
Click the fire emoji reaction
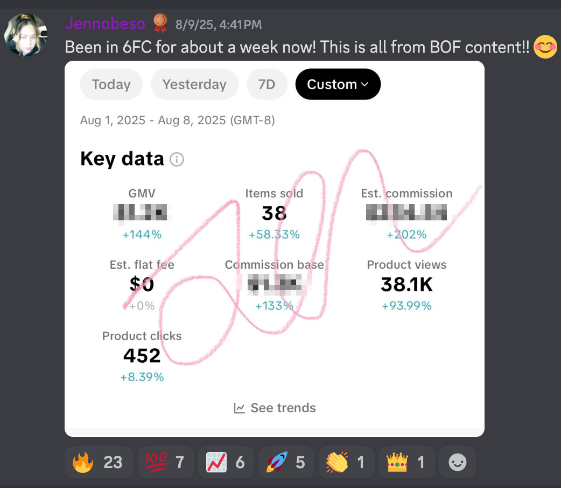point(99,462)
